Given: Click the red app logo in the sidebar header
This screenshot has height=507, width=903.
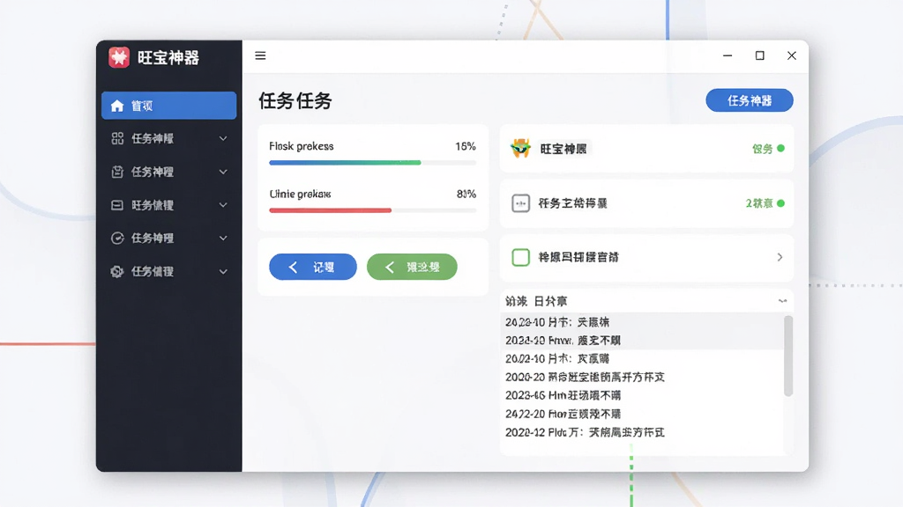Looking at the screenshot, I should tap(119, 57).
